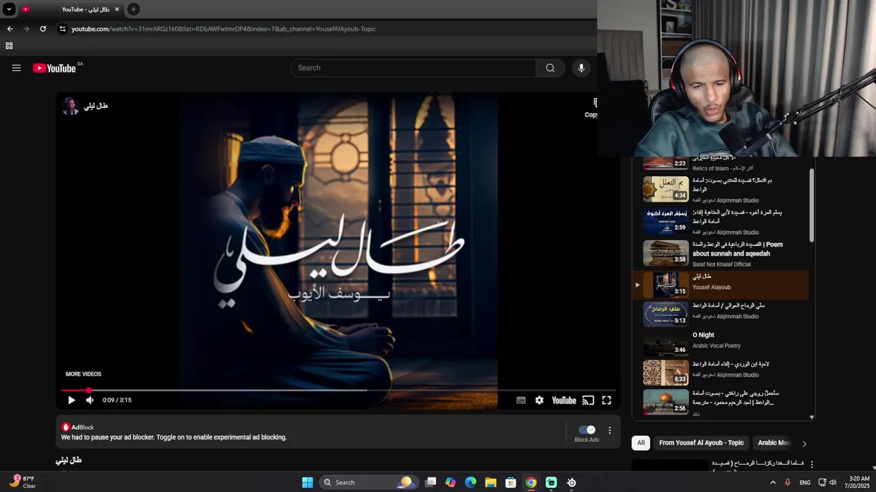Go back in browser history

(x=10, y=29)
